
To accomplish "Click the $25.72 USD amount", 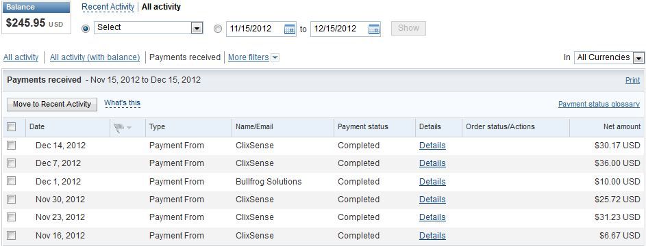I will [x=617, y=199].
